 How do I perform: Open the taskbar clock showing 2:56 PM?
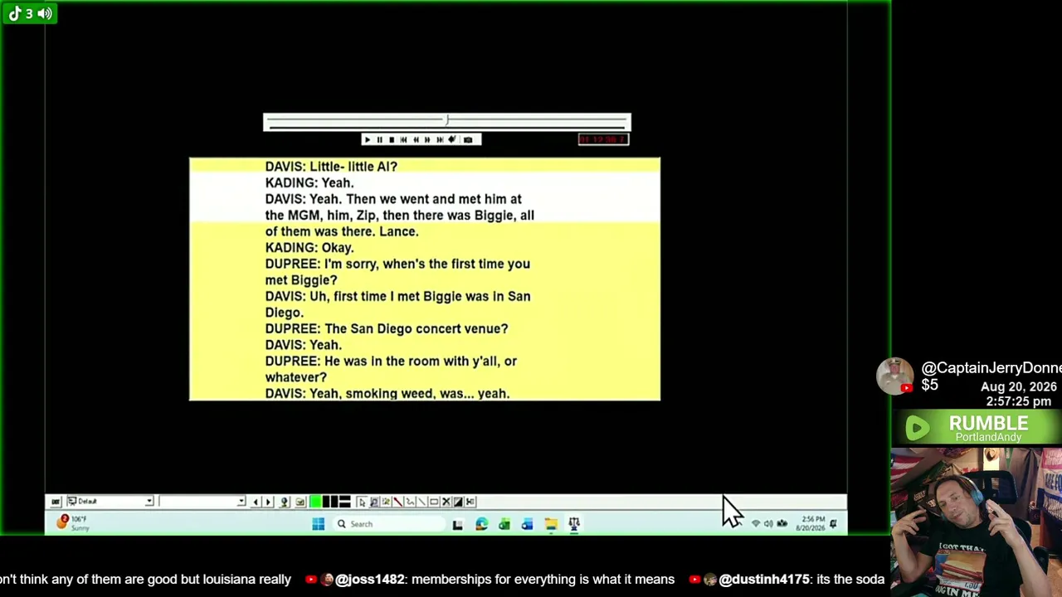(812, 523)
